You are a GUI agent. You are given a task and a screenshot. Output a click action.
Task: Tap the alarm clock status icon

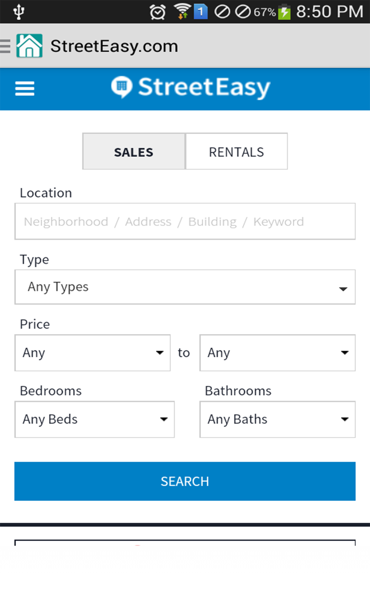pyautogui.click(x=158, y=12)
